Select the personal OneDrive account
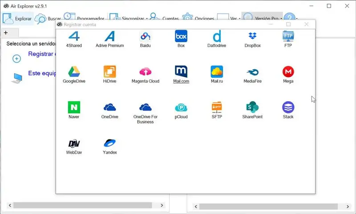356x214 pixels. pyautogui.click(x=109, y=110)
